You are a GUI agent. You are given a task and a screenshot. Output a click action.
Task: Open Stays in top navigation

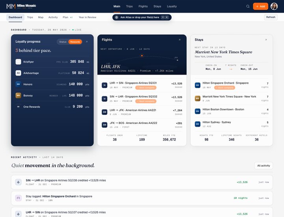(157, 6)
